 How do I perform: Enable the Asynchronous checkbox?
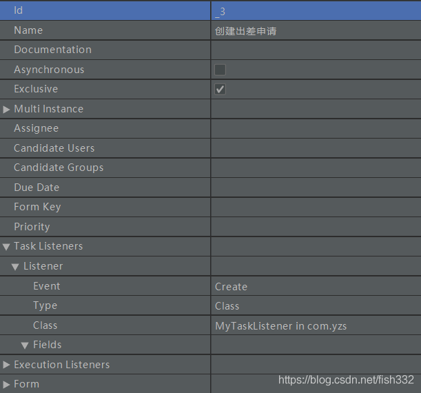(220, 70)
